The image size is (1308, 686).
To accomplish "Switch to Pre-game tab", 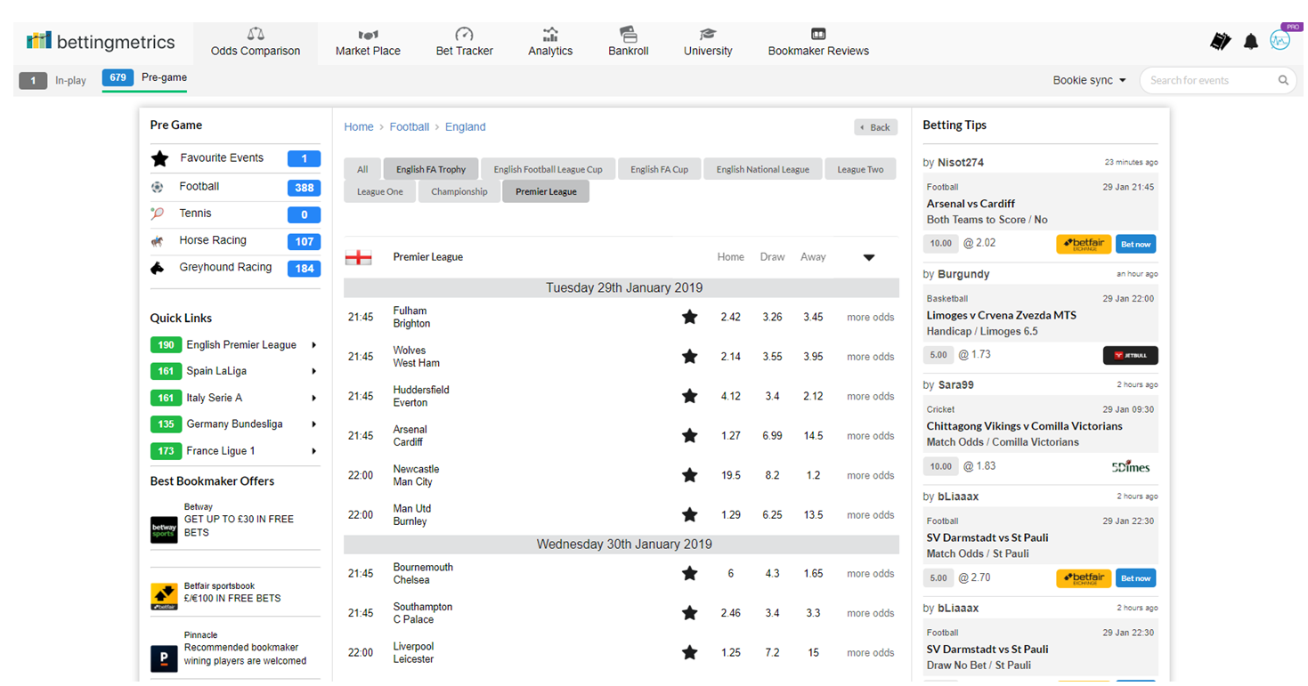I will click(x=145, y=78).
